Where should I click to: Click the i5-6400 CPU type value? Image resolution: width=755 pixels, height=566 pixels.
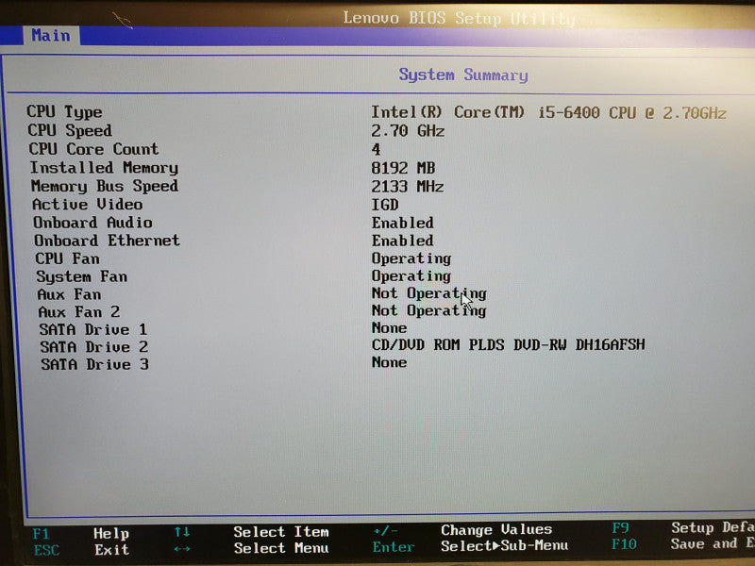click(x=548, y=112)
